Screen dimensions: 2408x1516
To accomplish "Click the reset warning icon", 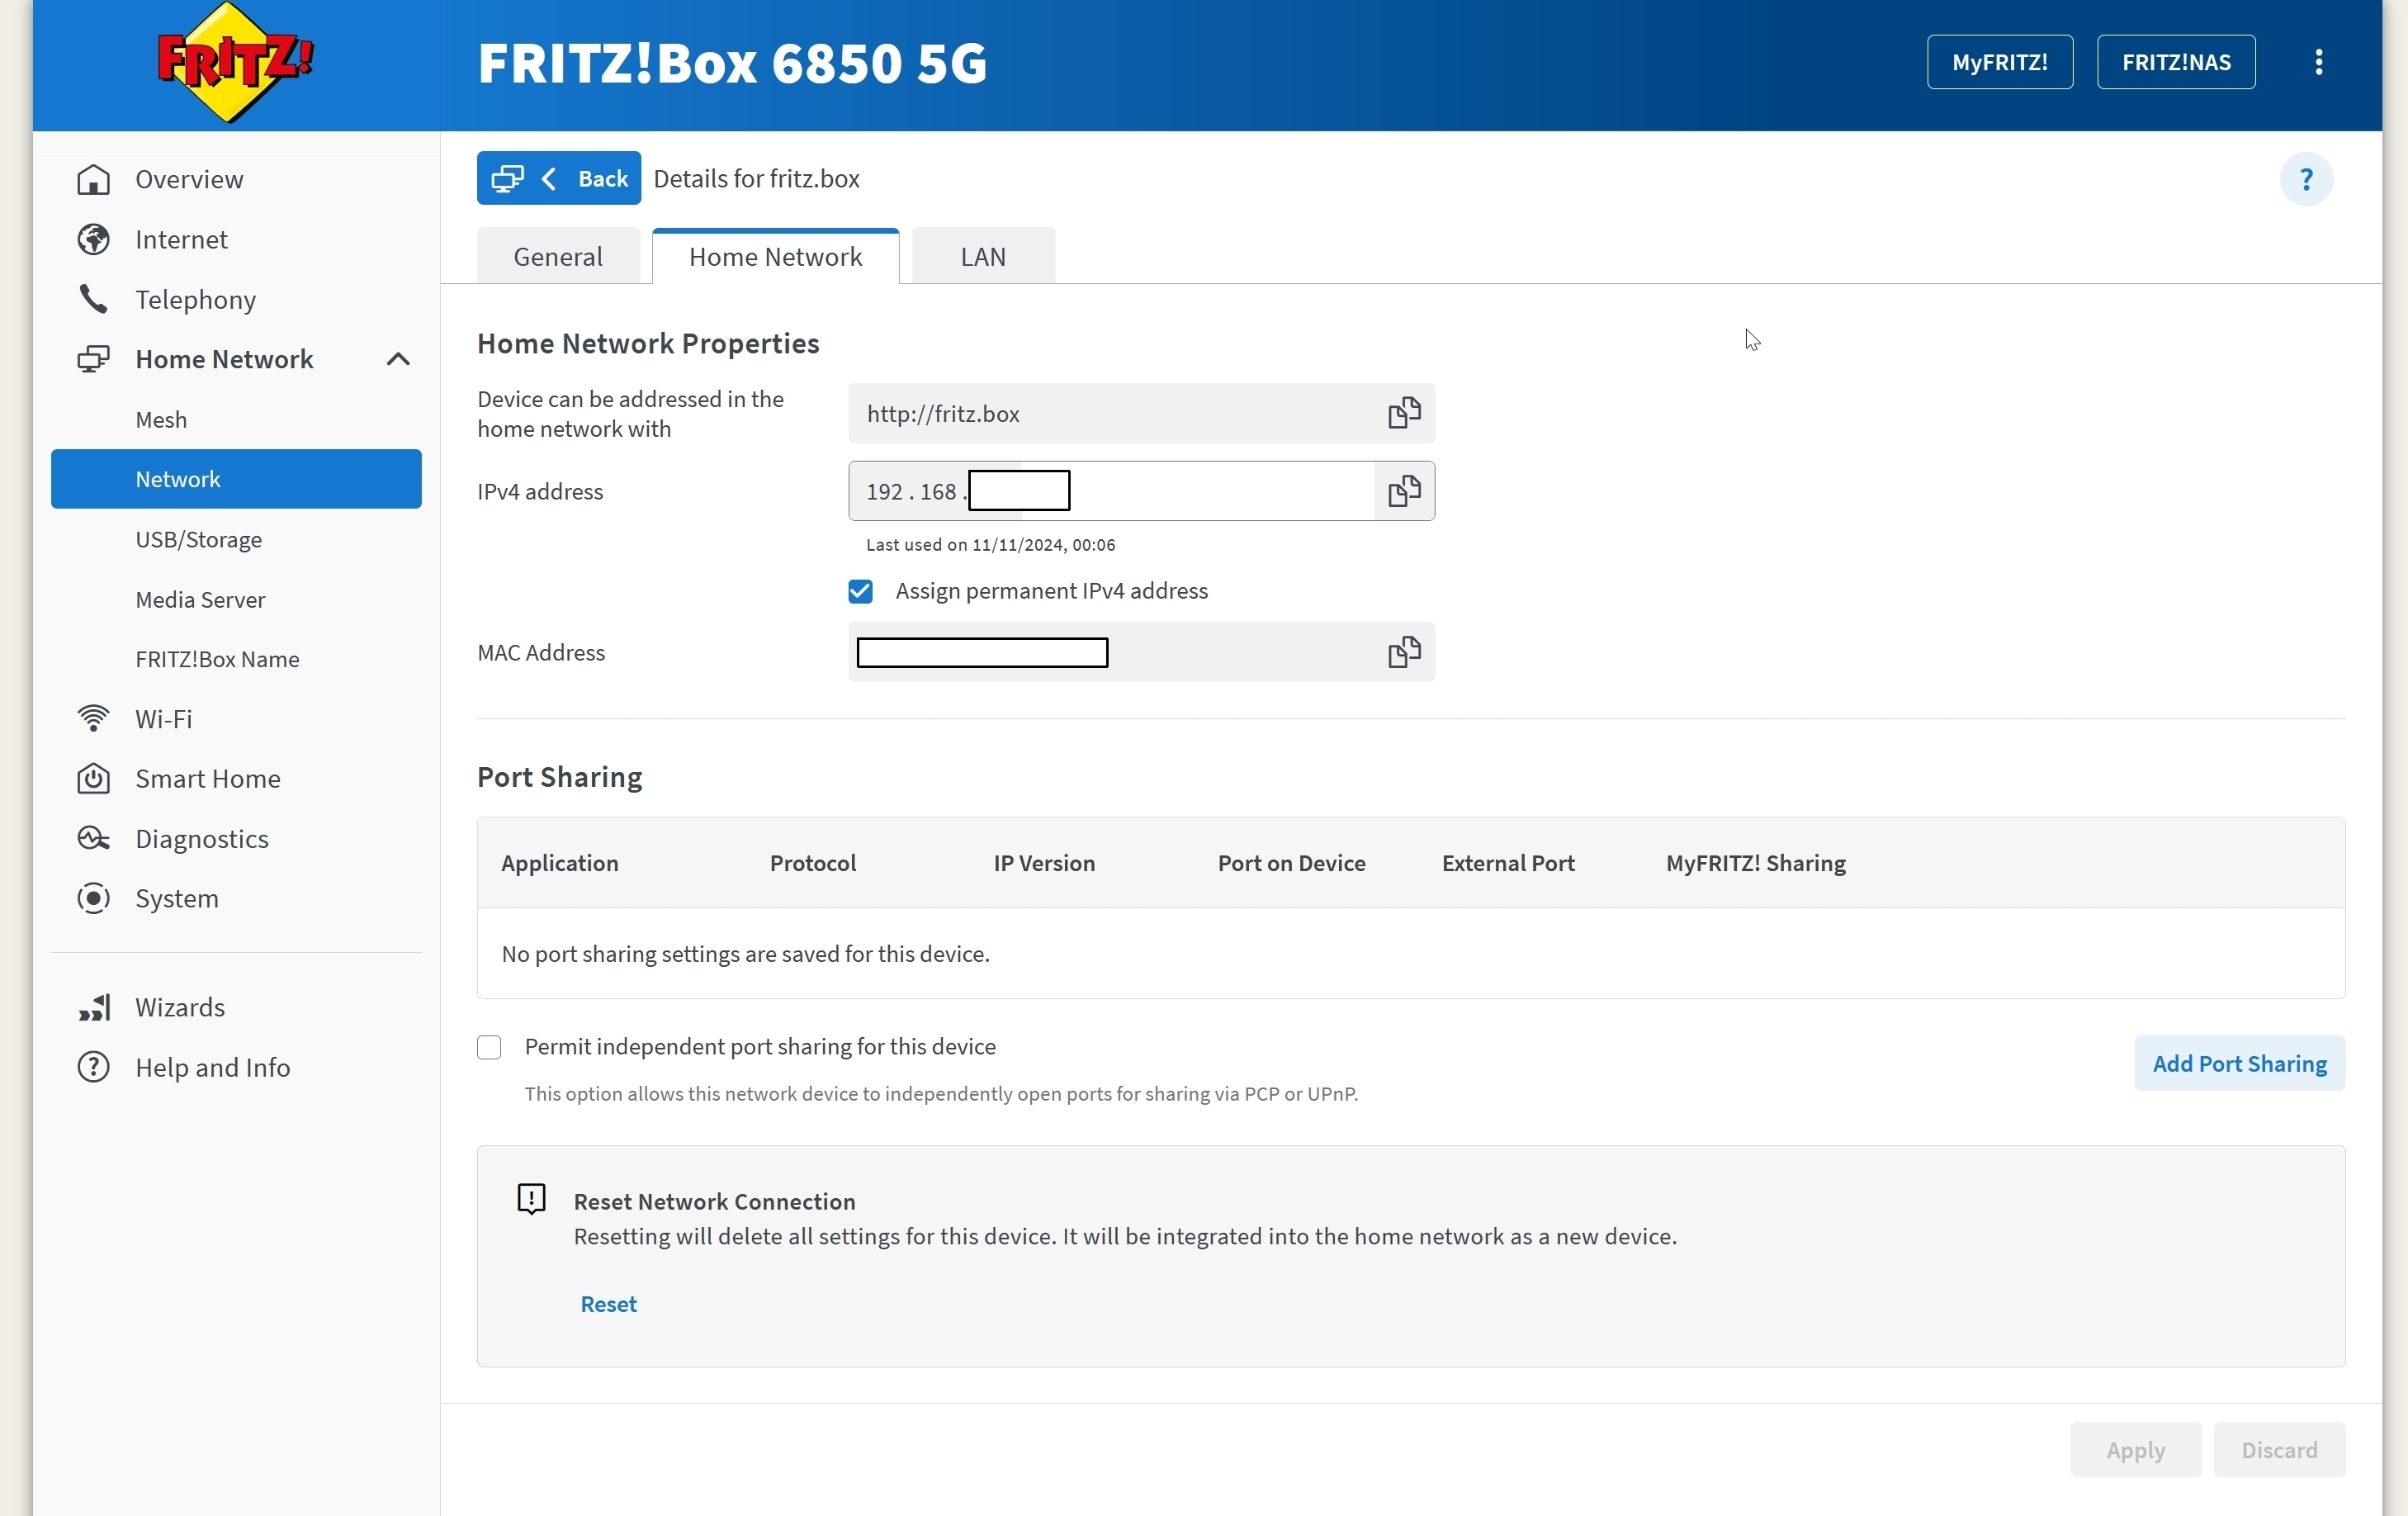I will pos(531,1198).
